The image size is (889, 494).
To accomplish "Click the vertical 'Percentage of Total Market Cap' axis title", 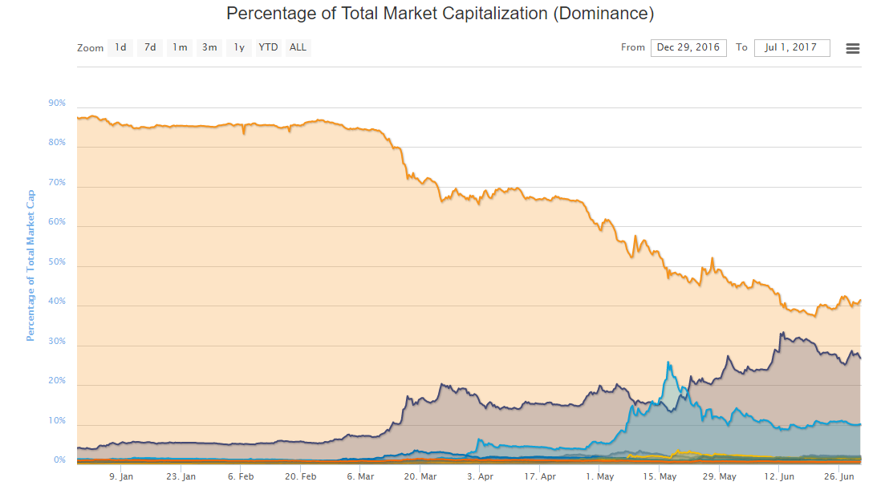I will [x=31, y=265].
